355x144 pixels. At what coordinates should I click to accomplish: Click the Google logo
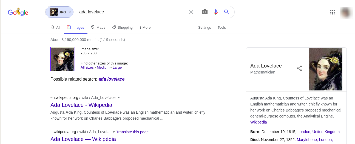[x=18, y=12]
